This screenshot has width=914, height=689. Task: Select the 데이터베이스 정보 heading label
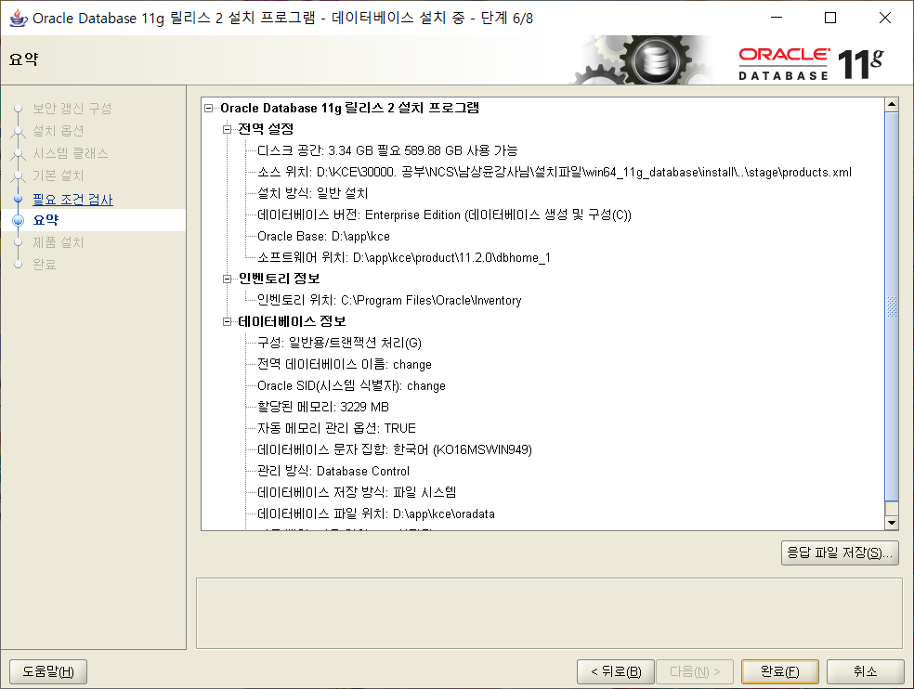[292, 321]
